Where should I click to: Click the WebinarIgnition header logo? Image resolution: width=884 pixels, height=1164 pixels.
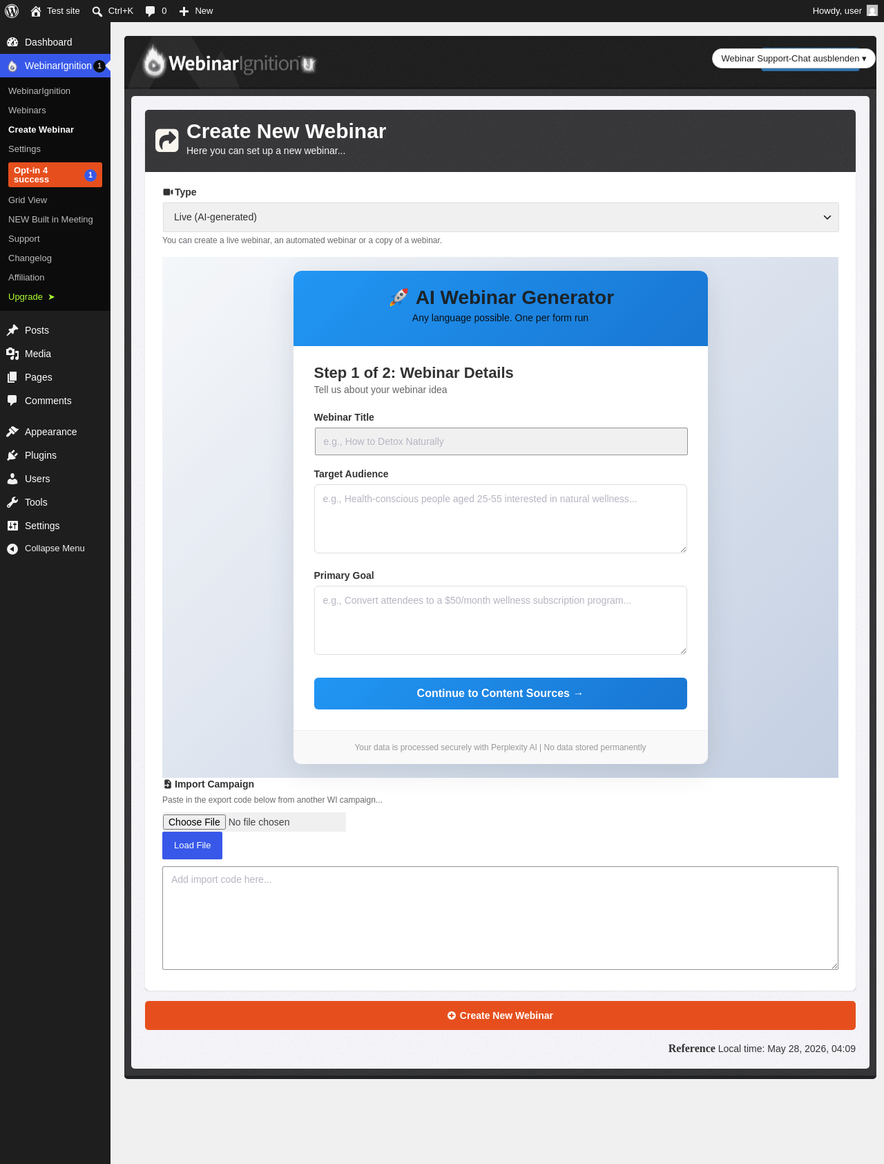(x=229, y=63)
